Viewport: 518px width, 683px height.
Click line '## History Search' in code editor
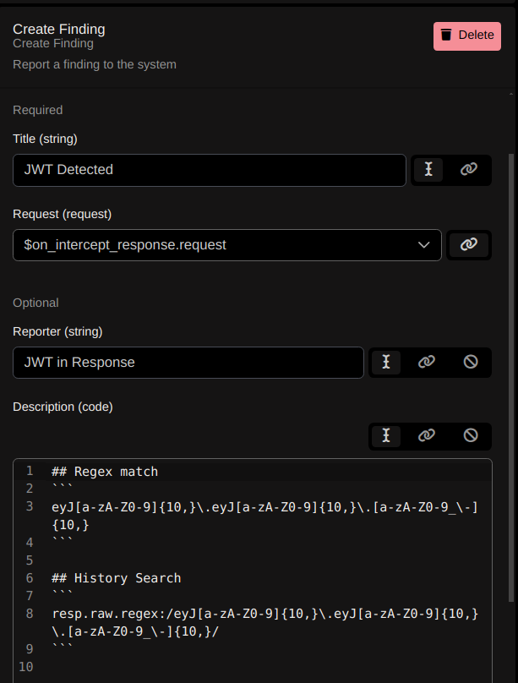[x=117, y=578]
